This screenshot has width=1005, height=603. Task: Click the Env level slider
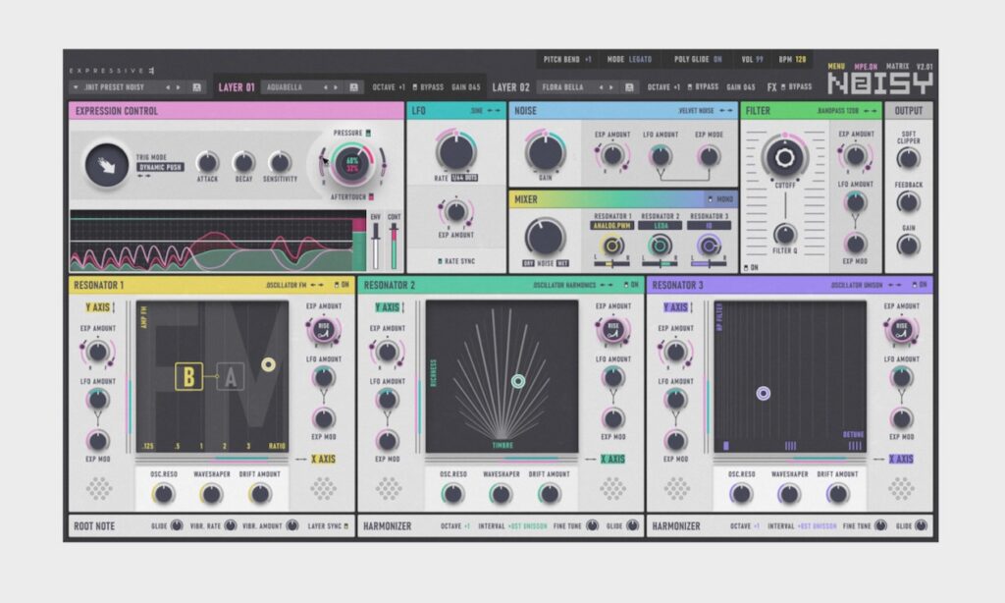[x=376, y=246]
